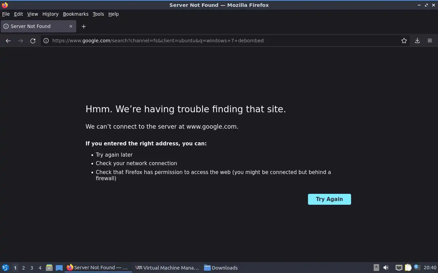Open the Help menu
438x273 pixels.
[x=114, y=14]
